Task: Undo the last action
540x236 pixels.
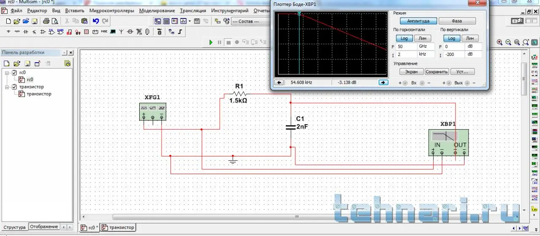Action: click(96, 21)
